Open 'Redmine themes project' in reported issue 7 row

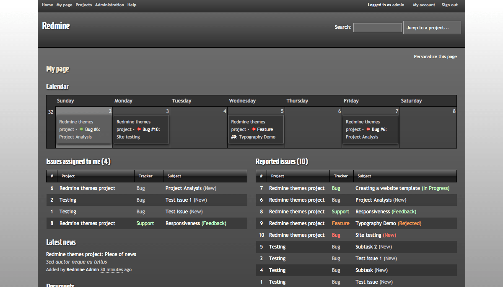297,188
